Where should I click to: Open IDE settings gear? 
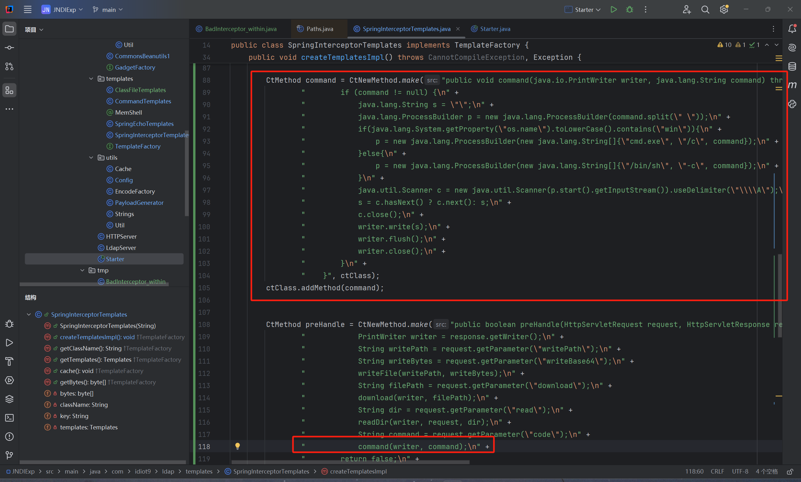point(724,9)
